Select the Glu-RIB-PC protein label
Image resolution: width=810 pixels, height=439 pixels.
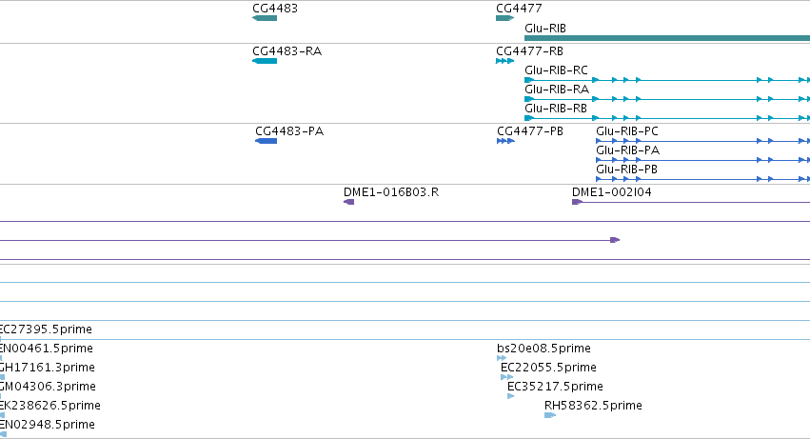click(x=627, y=131)
